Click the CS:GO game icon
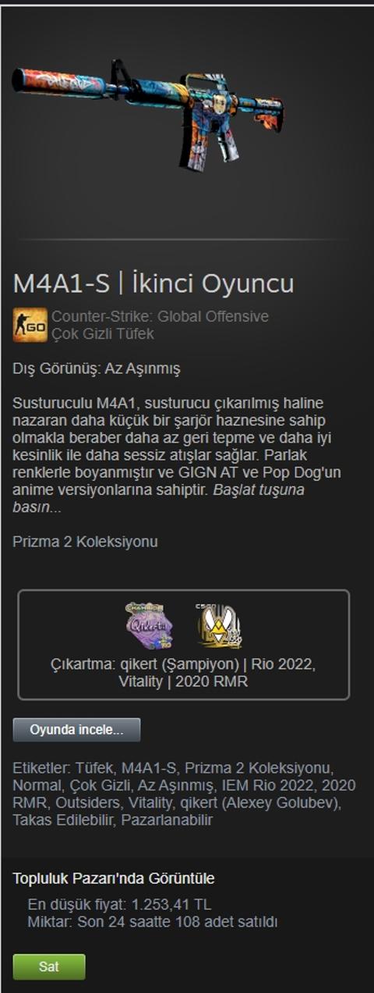Screen dimensions: 374x993 (30, 325)
